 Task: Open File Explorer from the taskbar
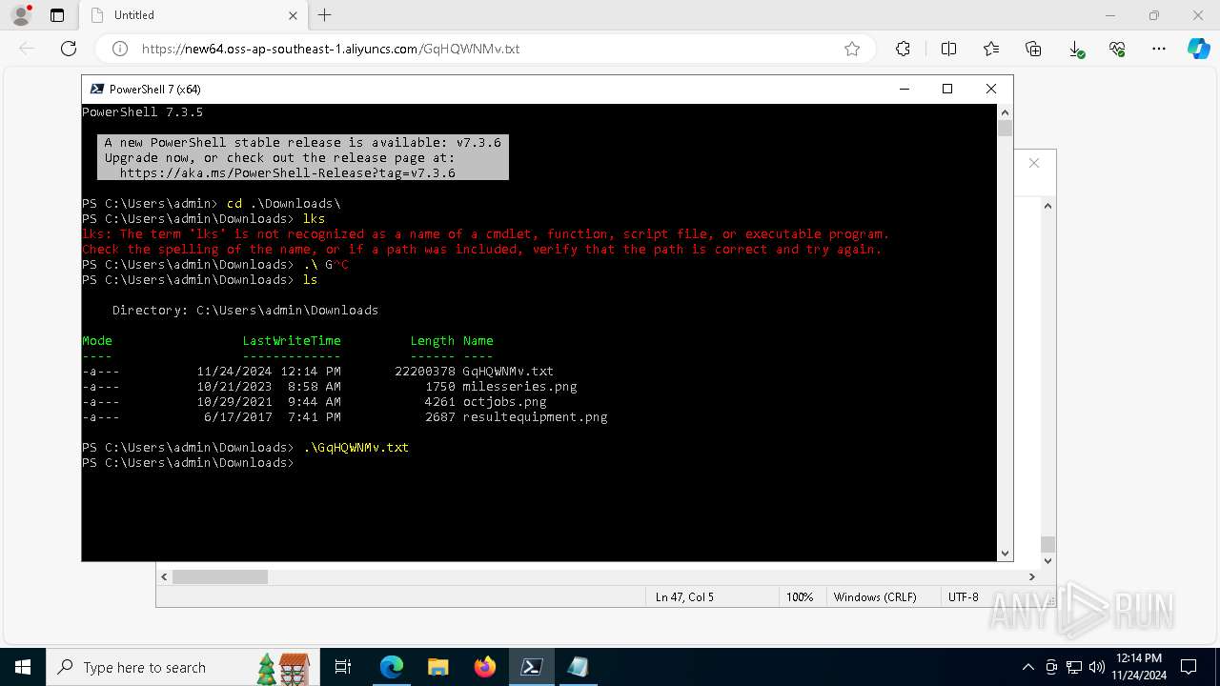tap(437, 667)
